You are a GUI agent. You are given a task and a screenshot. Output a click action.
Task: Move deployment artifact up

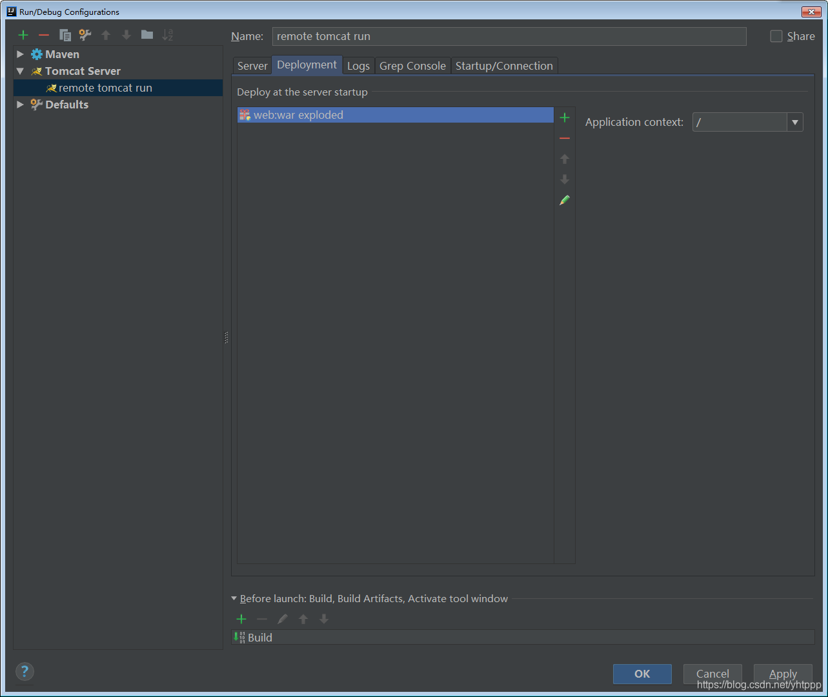[x=565, y=159]
